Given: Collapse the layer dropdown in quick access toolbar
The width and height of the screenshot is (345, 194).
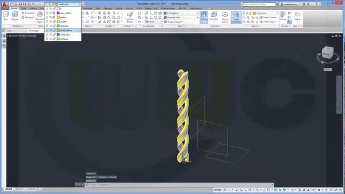Looking at the screenshot, I should point(80,4).
